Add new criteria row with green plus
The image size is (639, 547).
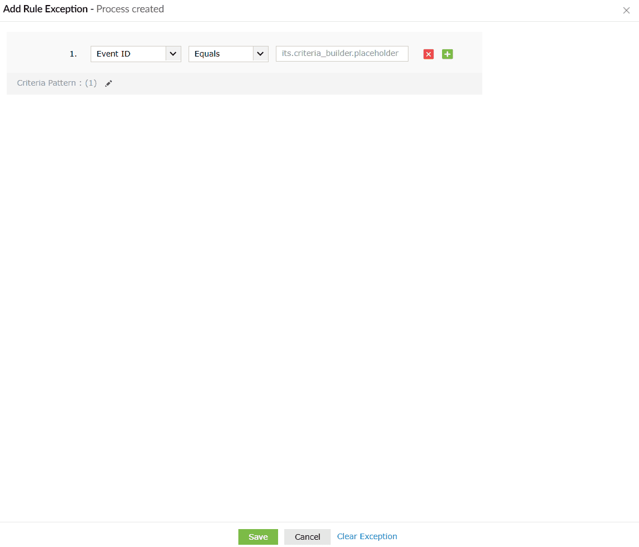pos(447,54)
